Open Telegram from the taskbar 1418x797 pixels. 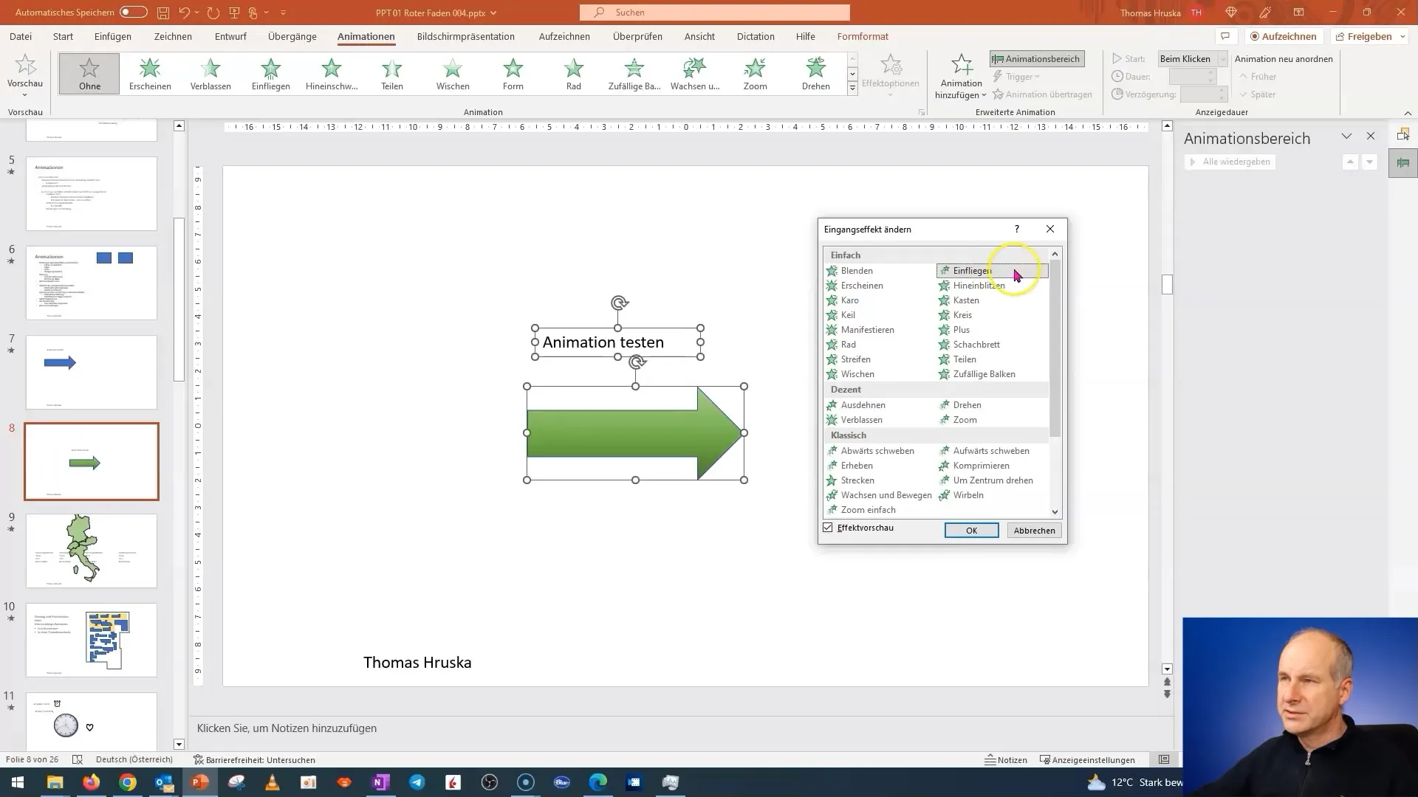417,782
